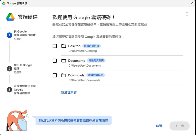
Task: Click the Downloads folder name
Action: pyautogui.click(x=76, y=75)
